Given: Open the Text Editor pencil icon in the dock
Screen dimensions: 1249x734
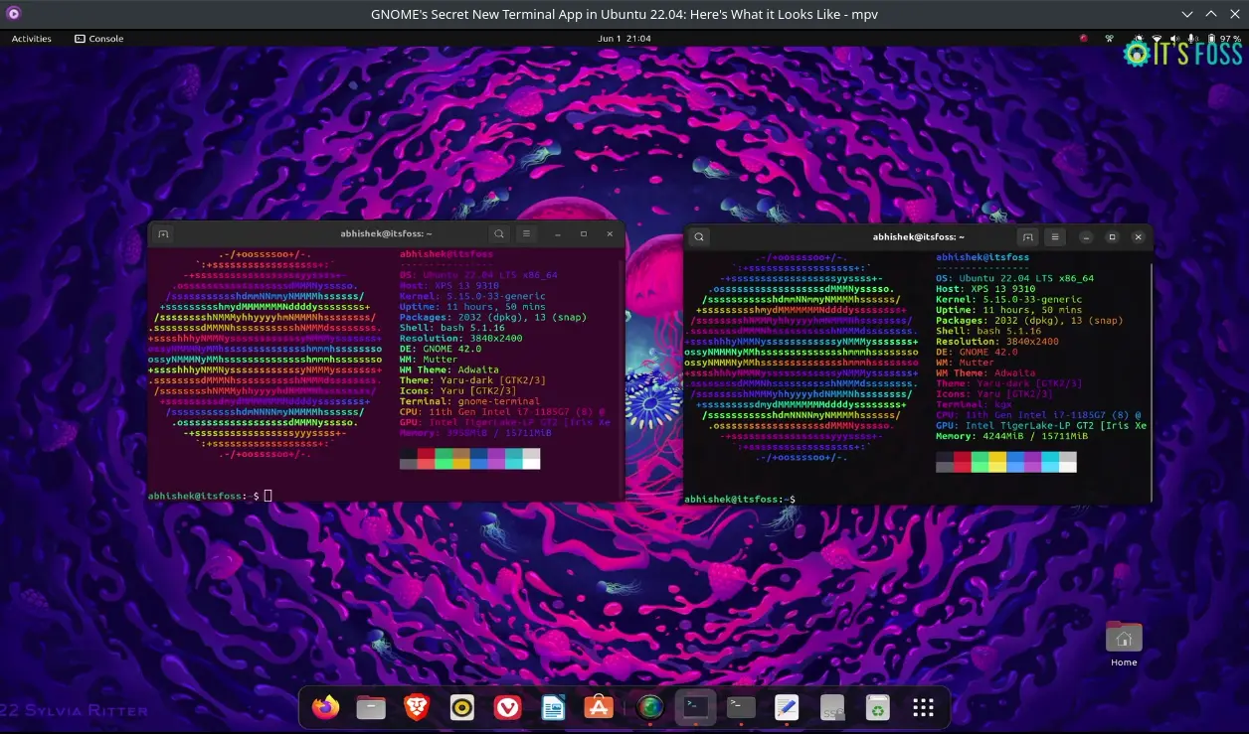Looking at the screenshot, I should [787, 707].
